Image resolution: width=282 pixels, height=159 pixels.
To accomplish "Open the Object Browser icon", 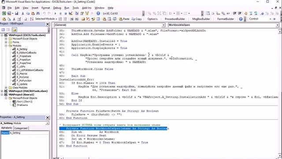I will (87, 13).
